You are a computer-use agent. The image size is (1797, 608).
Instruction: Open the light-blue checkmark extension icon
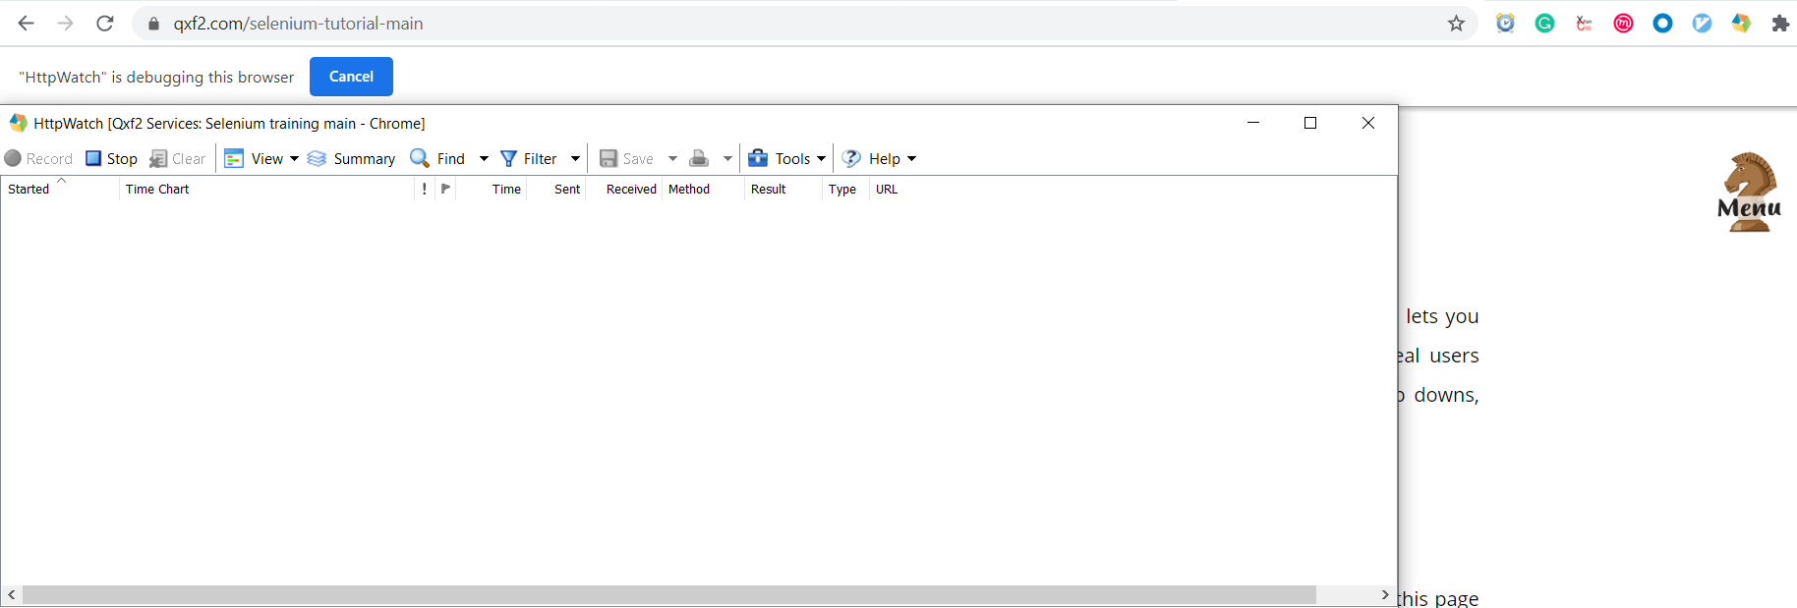1702,24
